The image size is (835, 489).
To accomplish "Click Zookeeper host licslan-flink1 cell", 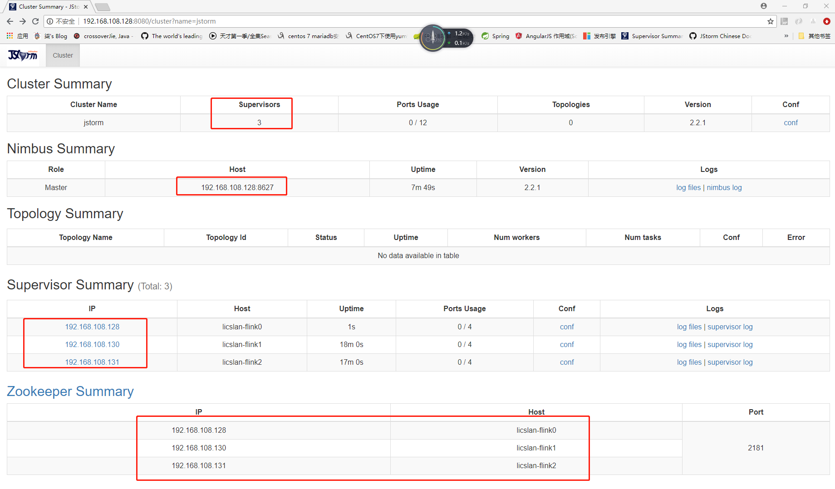I will coord(536,448).
